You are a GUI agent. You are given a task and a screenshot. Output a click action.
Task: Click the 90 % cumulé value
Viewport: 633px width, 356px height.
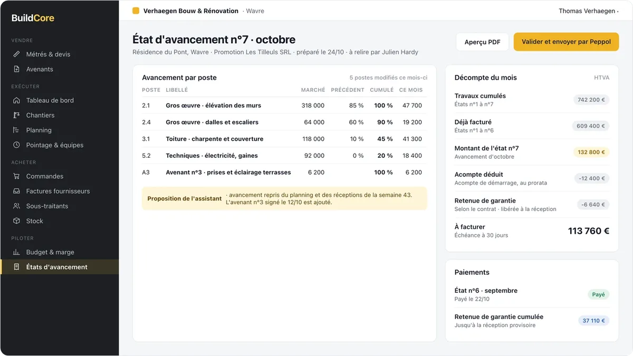point(385,122)
